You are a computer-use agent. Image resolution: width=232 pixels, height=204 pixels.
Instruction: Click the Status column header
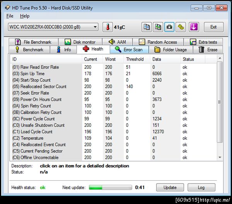tap(193, 59)
